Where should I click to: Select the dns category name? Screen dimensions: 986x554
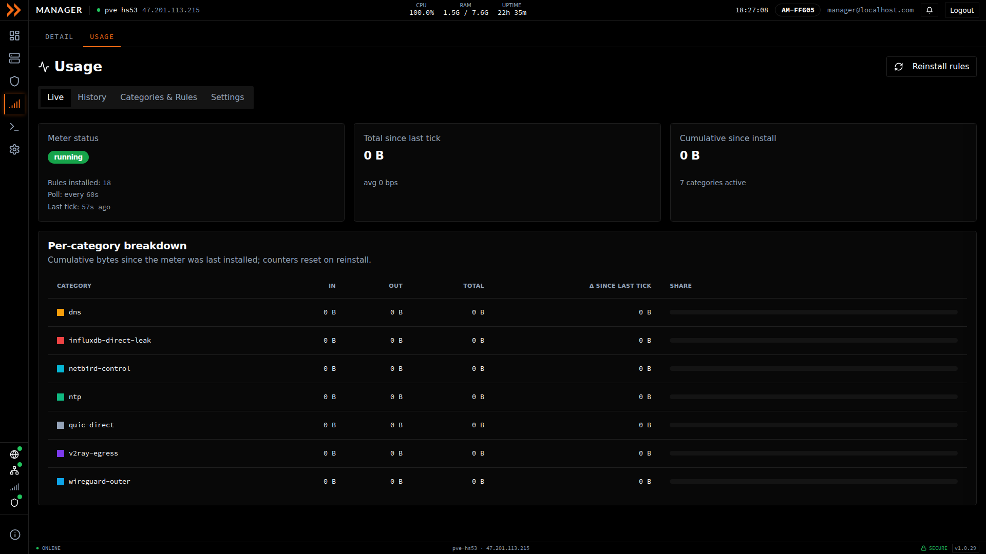(75, 312)
